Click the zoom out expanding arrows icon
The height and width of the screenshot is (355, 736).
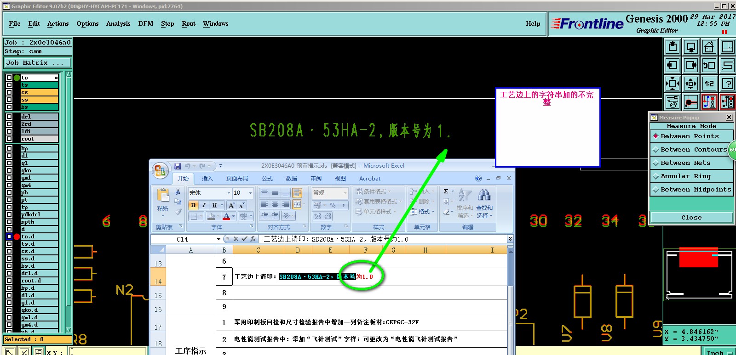click(x=691, y=84)
